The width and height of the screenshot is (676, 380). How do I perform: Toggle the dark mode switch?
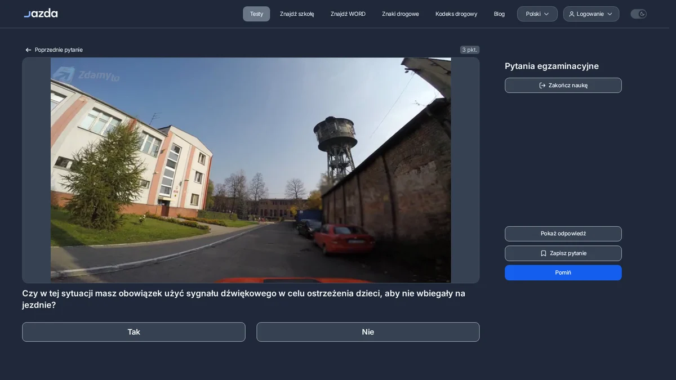tap(638, 14)
